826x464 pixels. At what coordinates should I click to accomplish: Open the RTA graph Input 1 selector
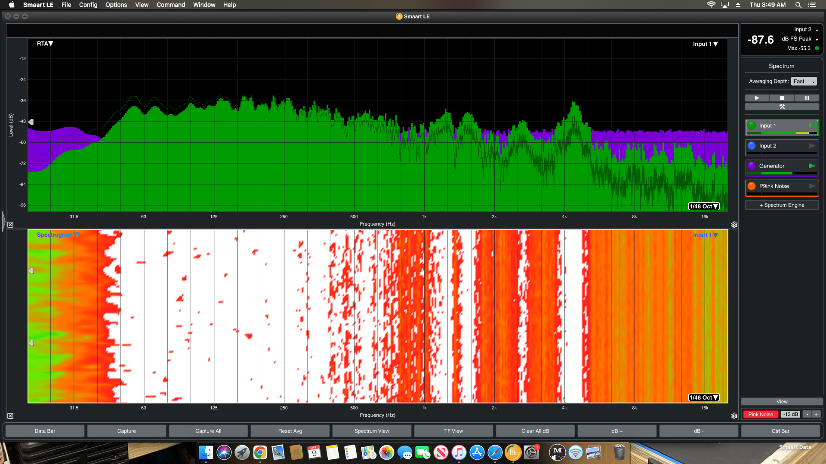click(x=705, y=44)
